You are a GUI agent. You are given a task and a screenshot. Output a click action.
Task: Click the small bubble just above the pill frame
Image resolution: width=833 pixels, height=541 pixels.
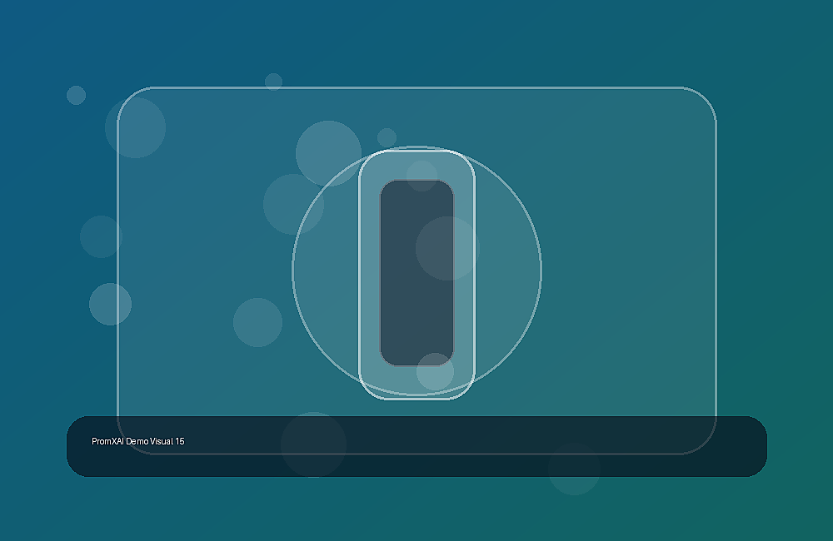[x=387, y=137]
